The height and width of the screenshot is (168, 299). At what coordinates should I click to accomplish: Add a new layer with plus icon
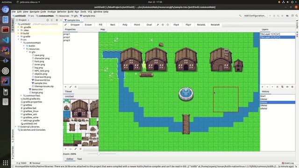pyautogui.click(x=263, y=87)
